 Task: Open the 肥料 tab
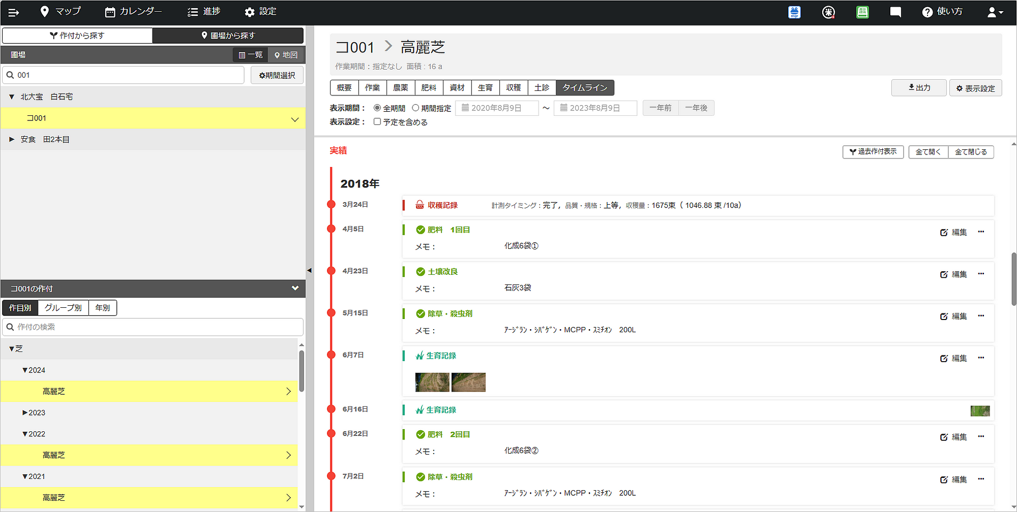pyautogui.click(x=429, y=88)
